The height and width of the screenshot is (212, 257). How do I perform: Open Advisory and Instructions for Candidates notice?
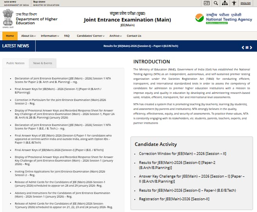click(x=62, y=195)
